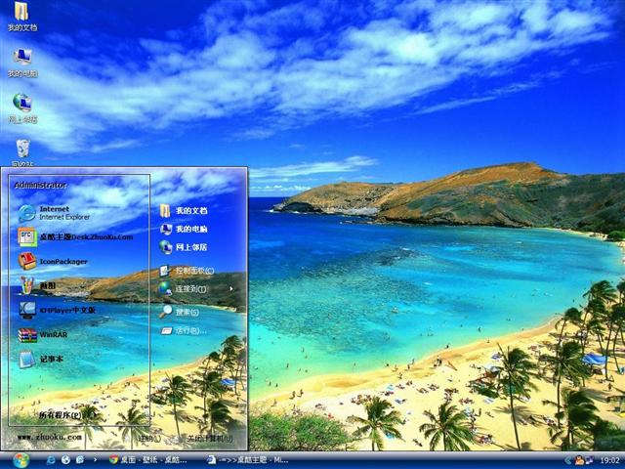This screenshot has width=625, height=469.
Task: Expand quick launch overflow chevron
Action: (95, 460)
